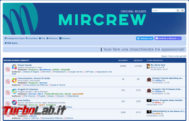The height and width of the screenshot is (121, 189).
Task: Click avatar next to Re: Movie fans
Action: (x=148, y=66)
